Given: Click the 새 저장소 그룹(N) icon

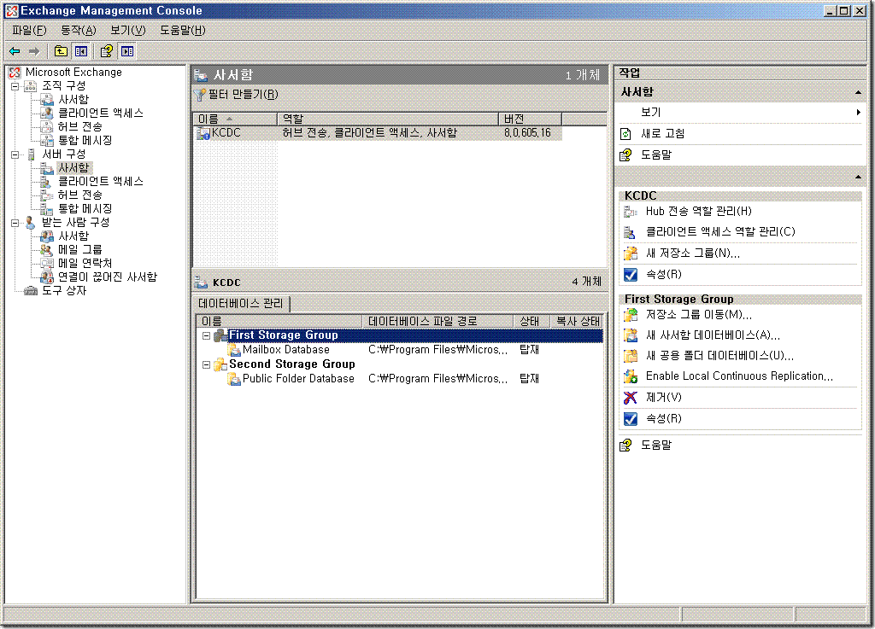Looking at the screenshot, I should pos(631,253).
